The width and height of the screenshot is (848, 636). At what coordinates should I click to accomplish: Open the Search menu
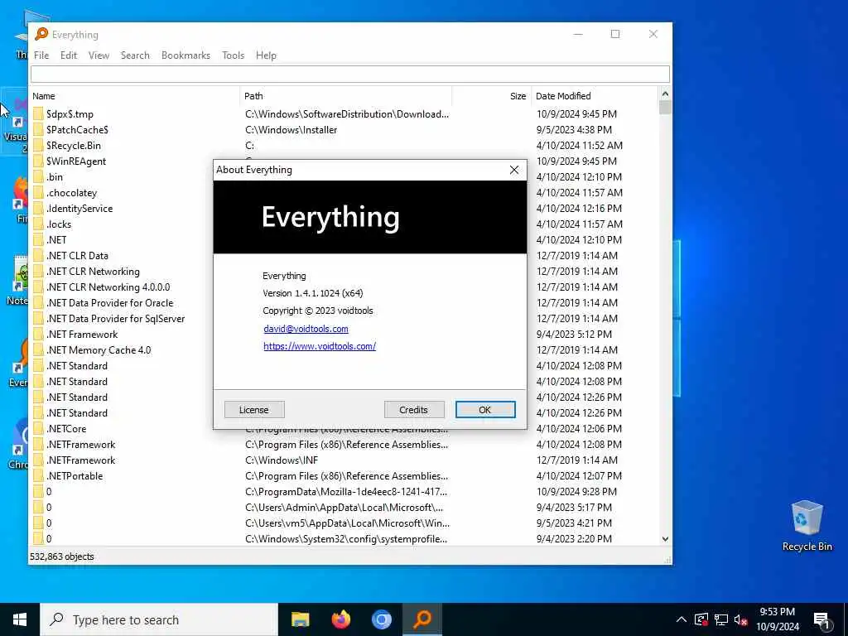coord(135,55)
